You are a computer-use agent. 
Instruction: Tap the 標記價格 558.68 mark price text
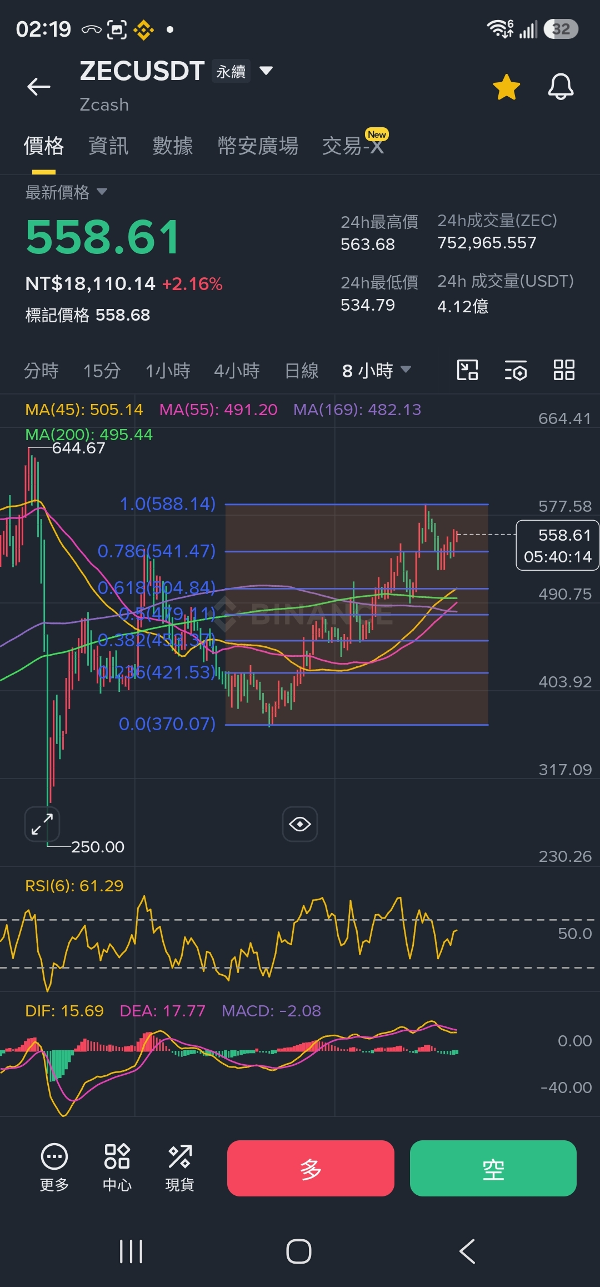point(88,315)
